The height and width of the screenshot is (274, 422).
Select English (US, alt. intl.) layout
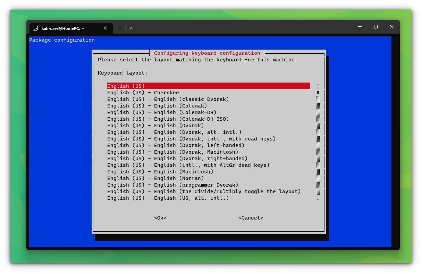click(168, 198)
